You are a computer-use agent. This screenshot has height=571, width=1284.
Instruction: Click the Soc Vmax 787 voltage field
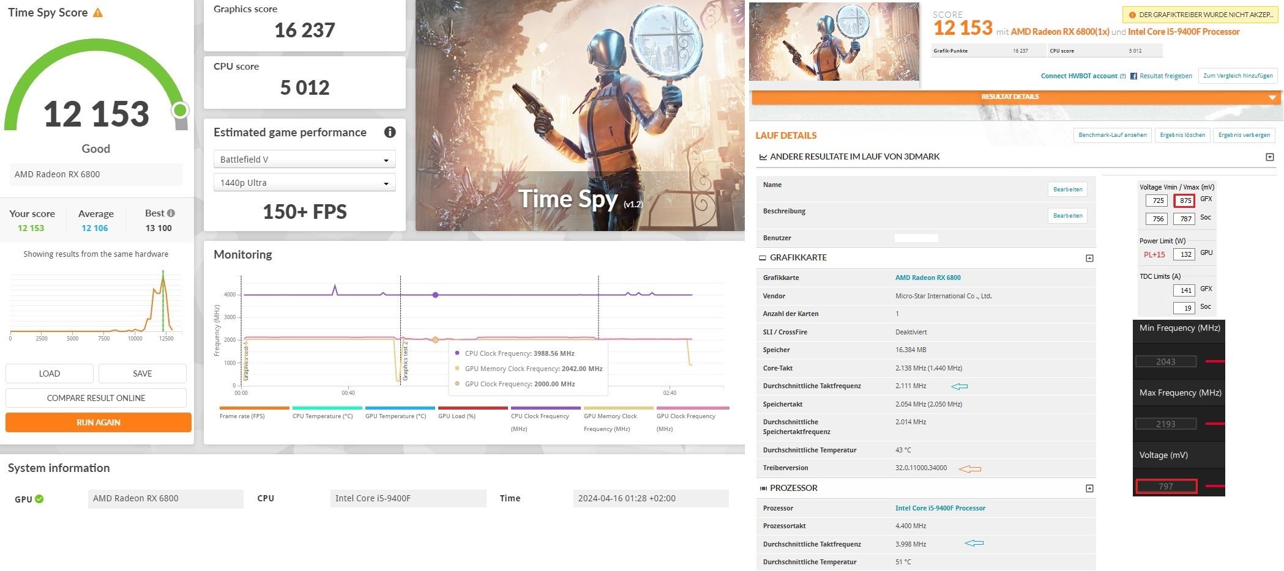tap(1184, 219)
